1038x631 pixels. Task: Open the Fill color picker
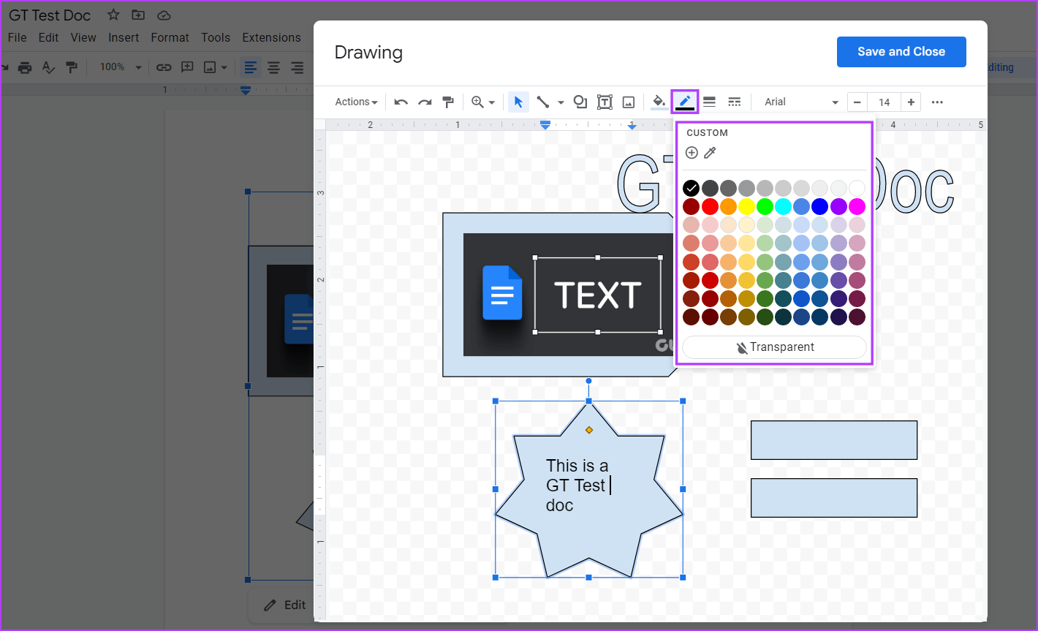tap(657, 102)
